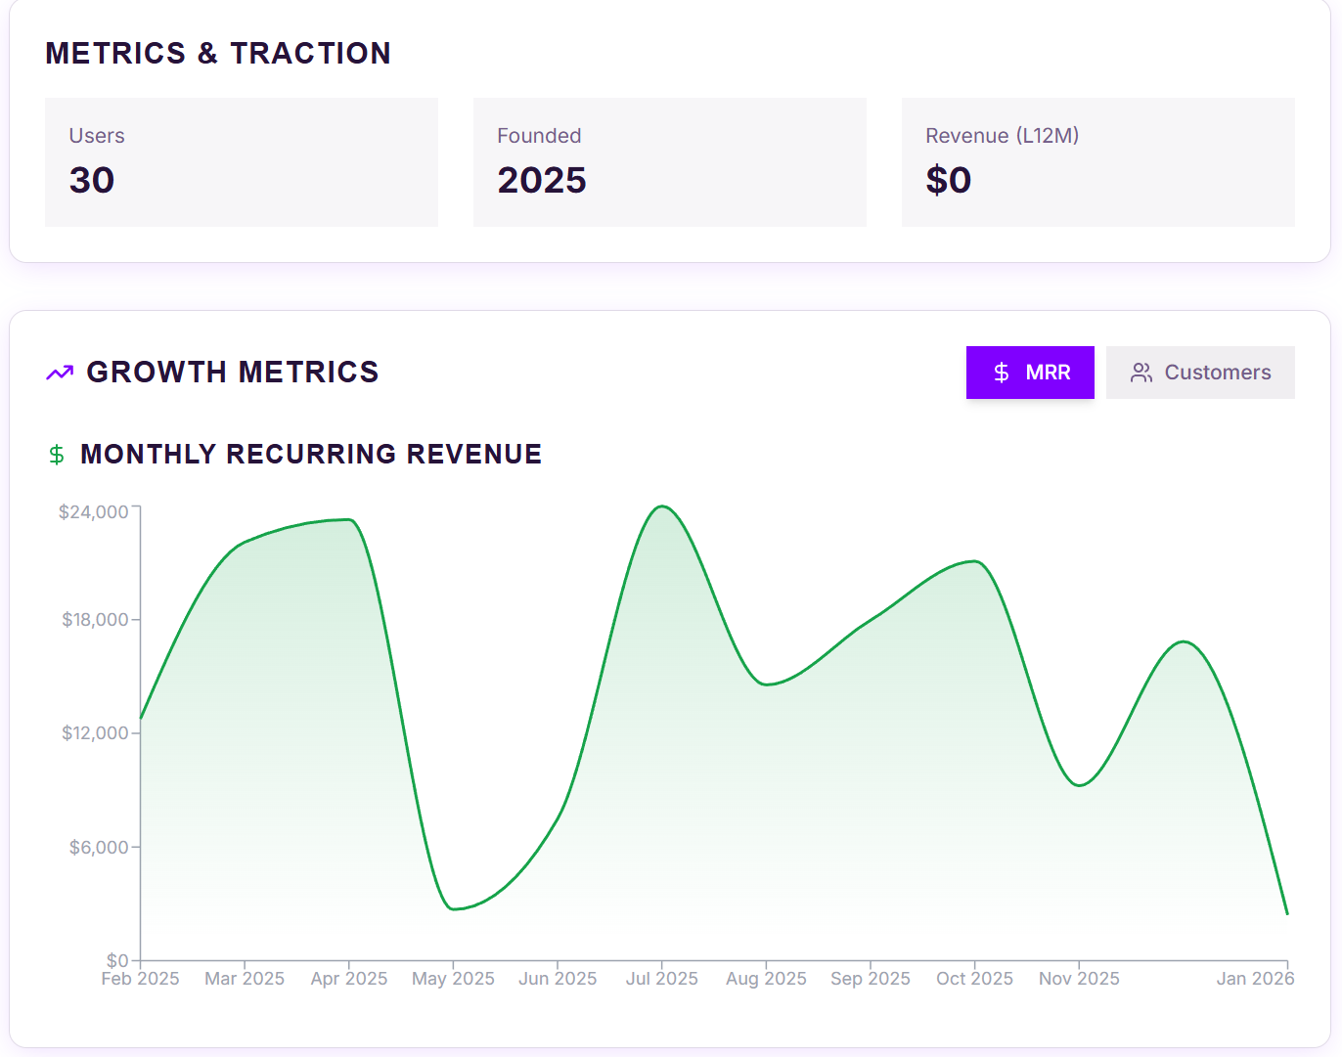Switch to the MRR view
This screenshot has height=1057, width=1342.
[1030, 372]
